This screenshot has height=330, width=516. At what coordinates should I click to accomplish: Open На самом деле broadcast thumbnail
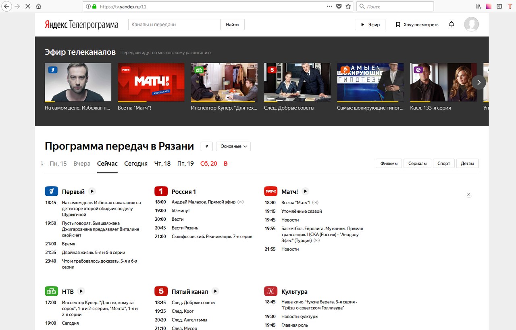tap(78, 83)
